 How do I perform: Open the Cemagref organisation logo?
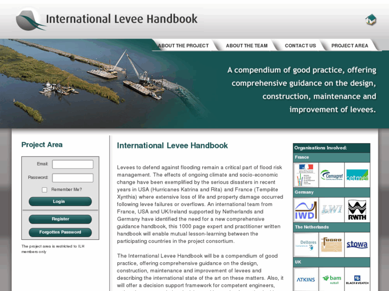331,175
